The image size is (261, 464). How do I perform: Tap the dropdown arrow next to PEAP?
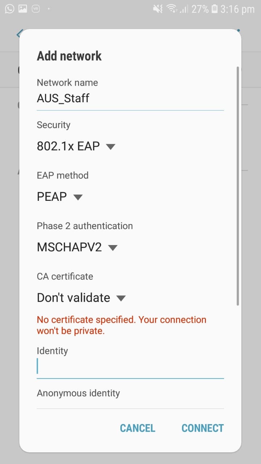pyautogui.click(x=78, y=197)
